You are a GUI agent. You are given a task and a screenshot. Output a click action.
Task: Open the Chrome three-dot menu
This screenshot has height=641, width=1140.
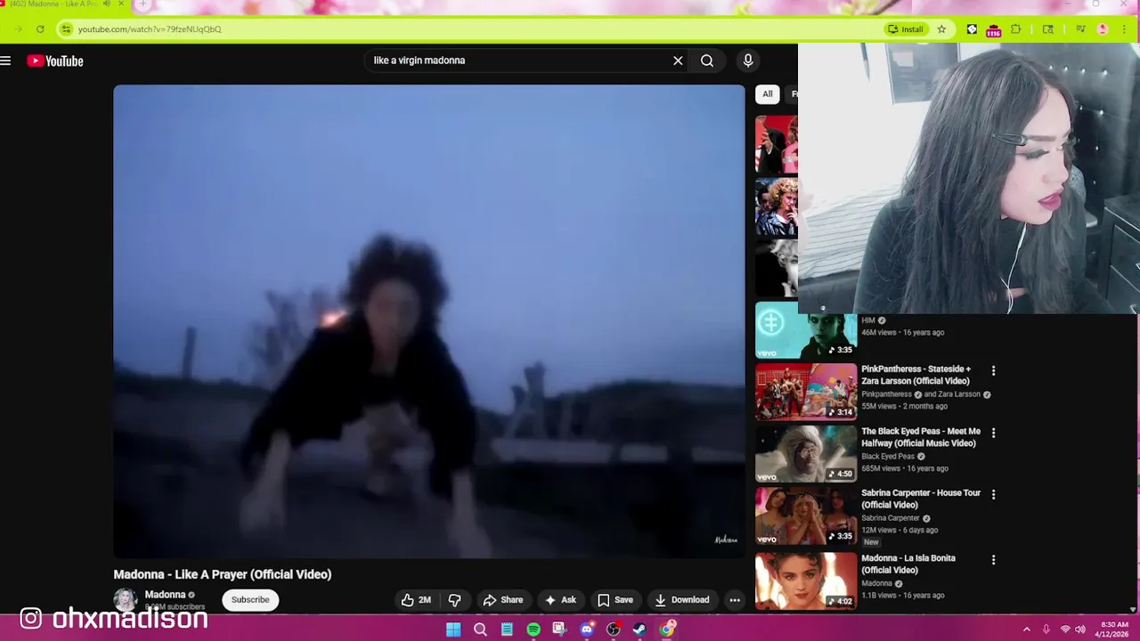(x=1126, y=29)
